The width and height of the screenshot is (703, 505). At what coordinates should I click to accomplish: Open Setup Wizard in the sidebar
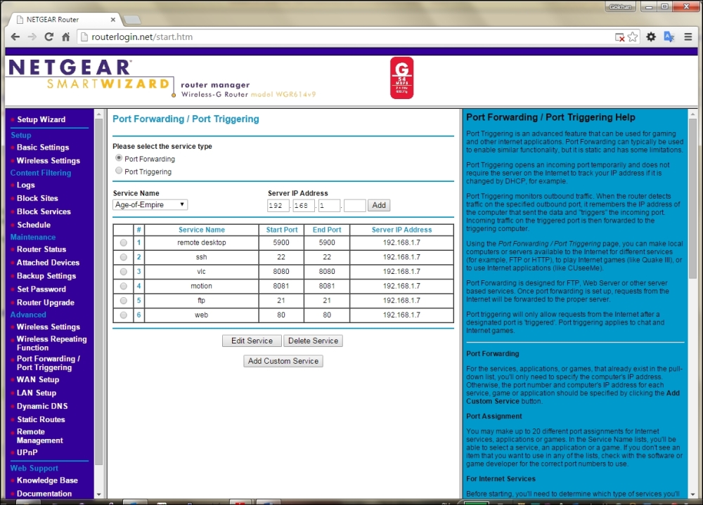pos(41,119)
